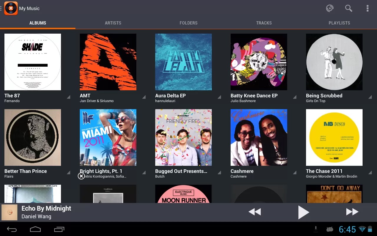Switch to the Albums tab
The width and height of the screenshot is (377, 236).
38,23
